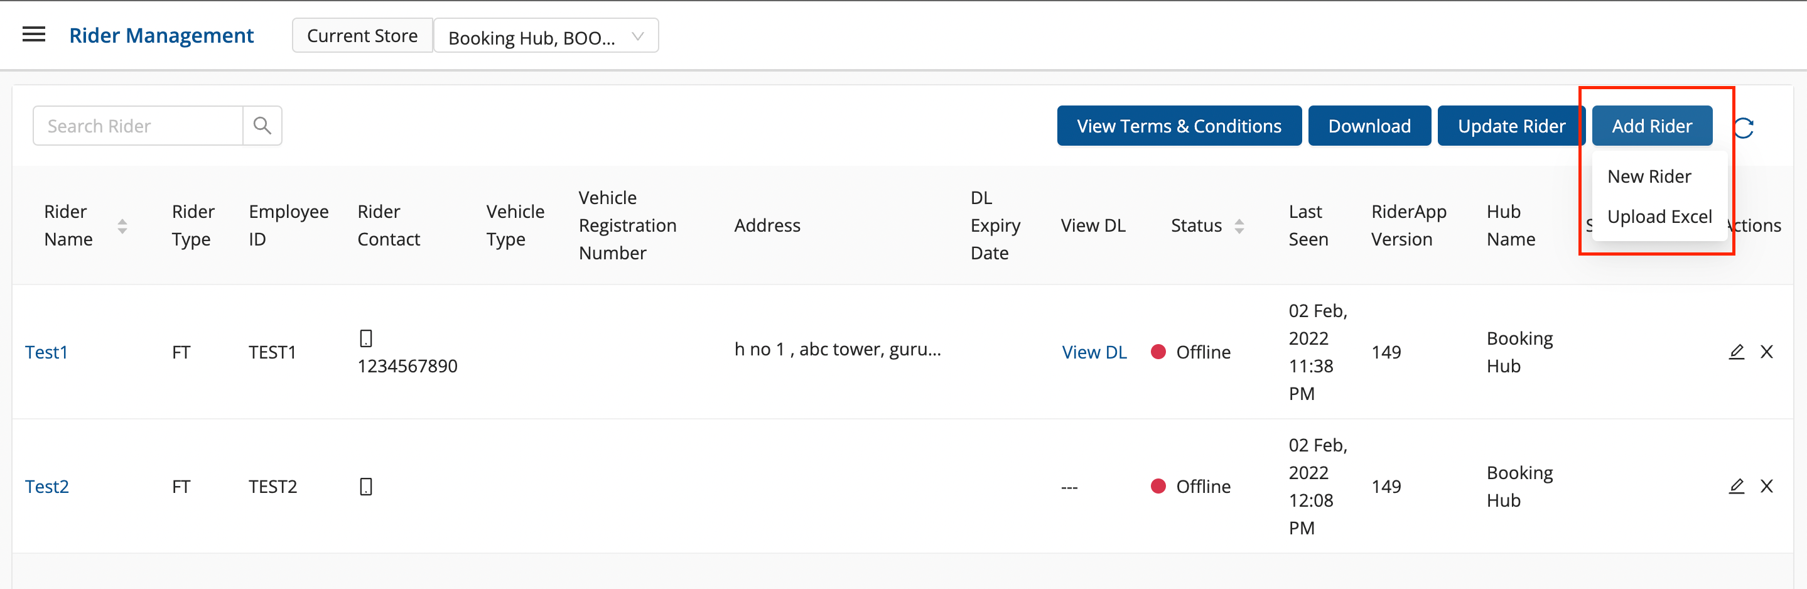Focus the Search Rider input field
Screen dimensions: 1807x589
pyautogui.click(x=138, y=126)
